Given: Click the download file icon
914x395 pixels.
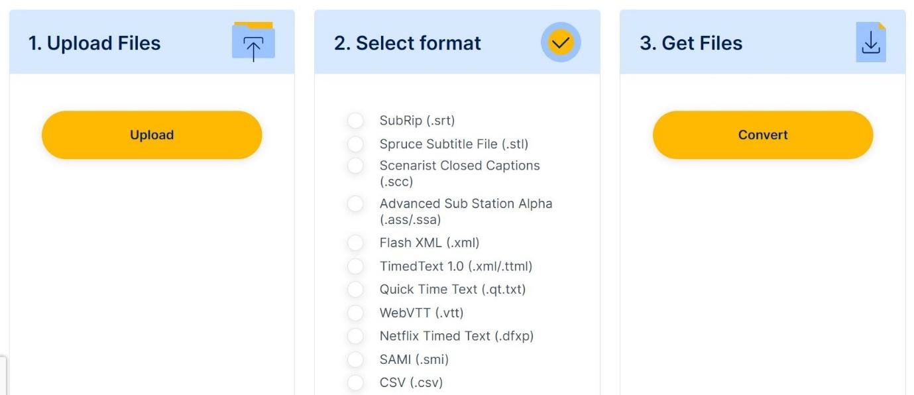Looking at the screenshot, I should pos(870,42).
